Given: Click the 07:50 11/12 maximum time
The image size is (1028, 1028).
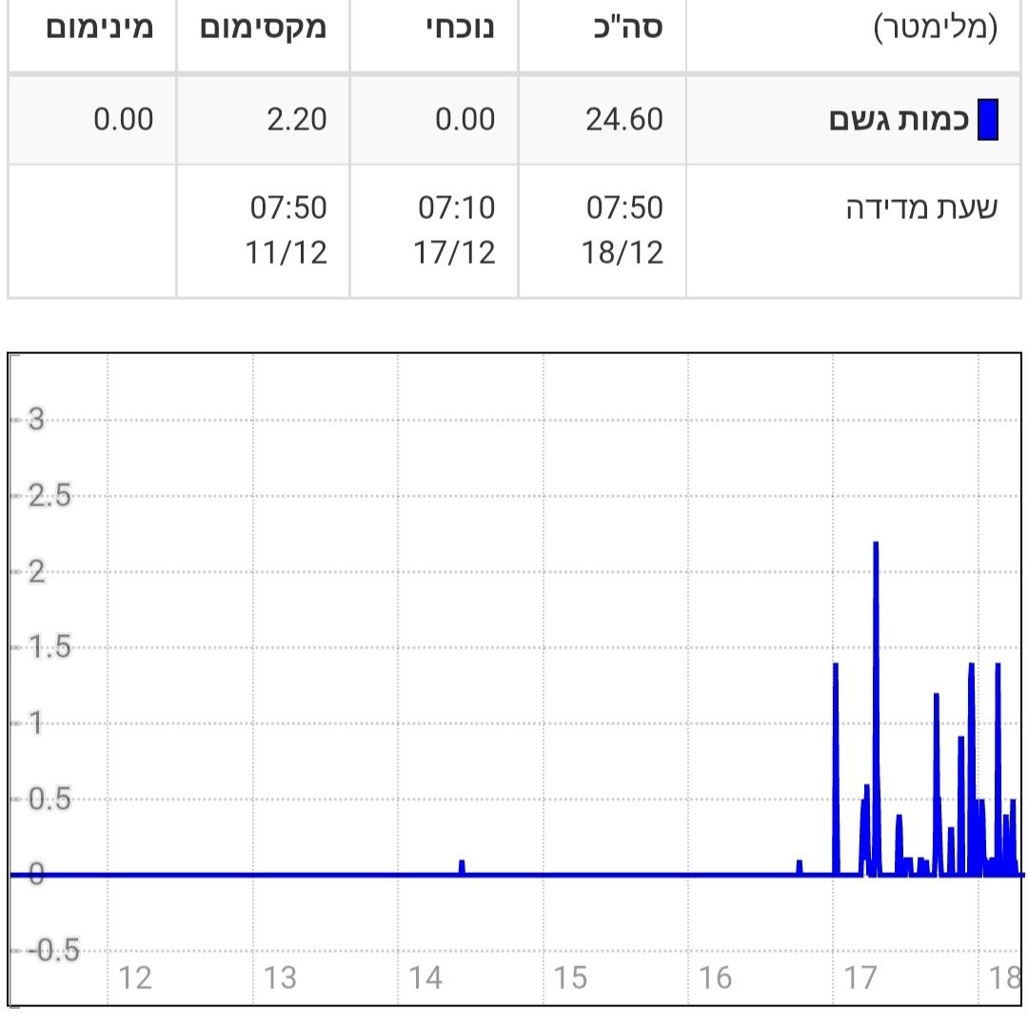Looking at the screenshot, I should pos(288,230).
